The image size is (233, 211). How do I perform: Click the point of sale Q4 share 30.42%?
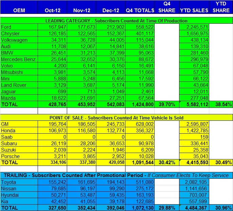pos(167,162)
